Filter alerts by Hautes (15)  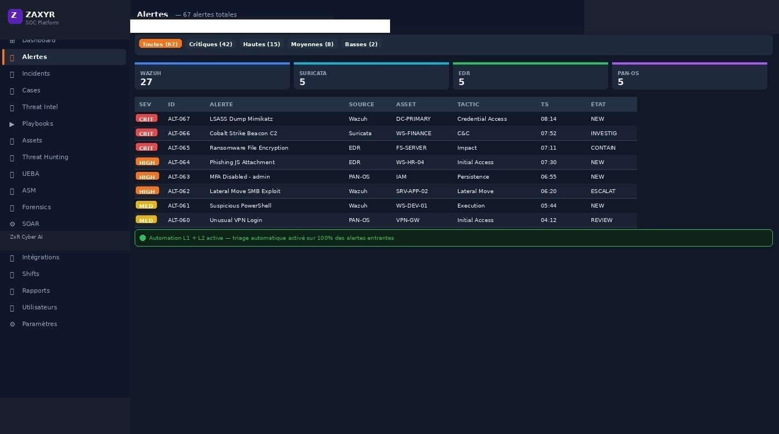(x=262, y=44)
